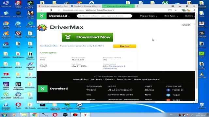Screen dimensions: 209x117
Task: Open the About Download.com link
Action: [x=120, y=90]
